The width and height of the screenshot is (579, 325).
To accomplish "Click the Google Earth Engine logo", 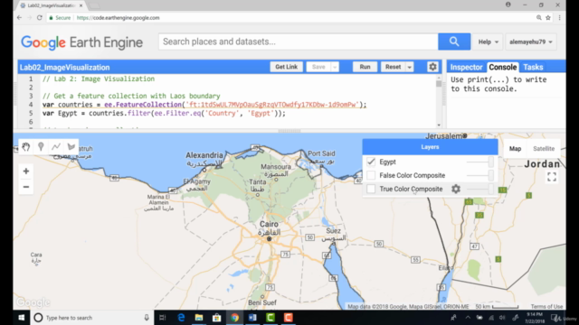I will (x=81, y=42).
